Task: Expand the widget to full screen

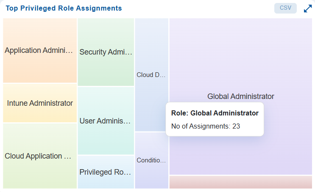Action: (308, 8)
